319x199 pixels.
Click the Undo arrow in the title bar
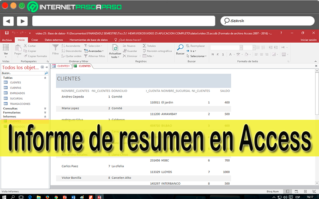[14, 33]
